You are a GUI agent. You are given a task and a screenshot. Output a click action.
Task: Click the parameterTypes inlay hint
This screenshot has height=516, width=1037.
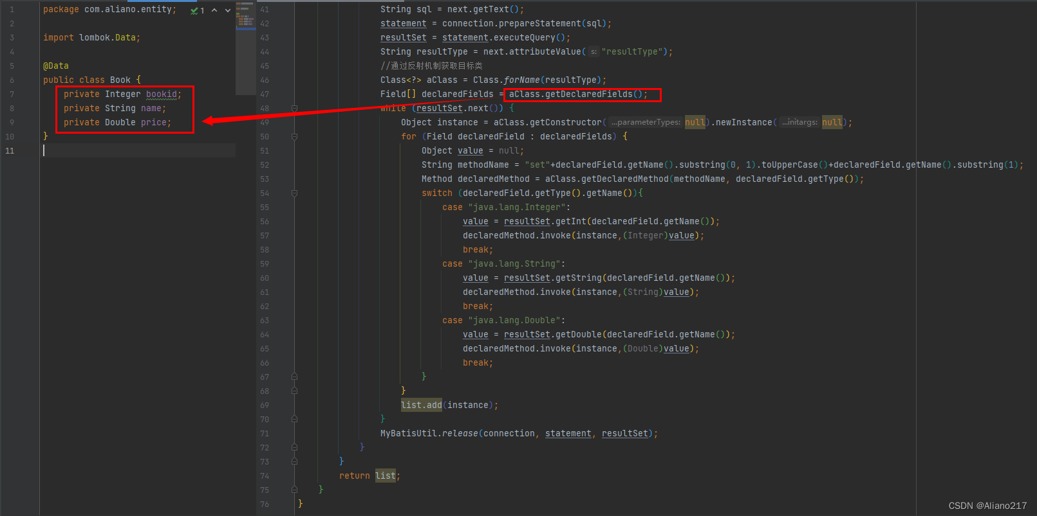coord(646,122)
